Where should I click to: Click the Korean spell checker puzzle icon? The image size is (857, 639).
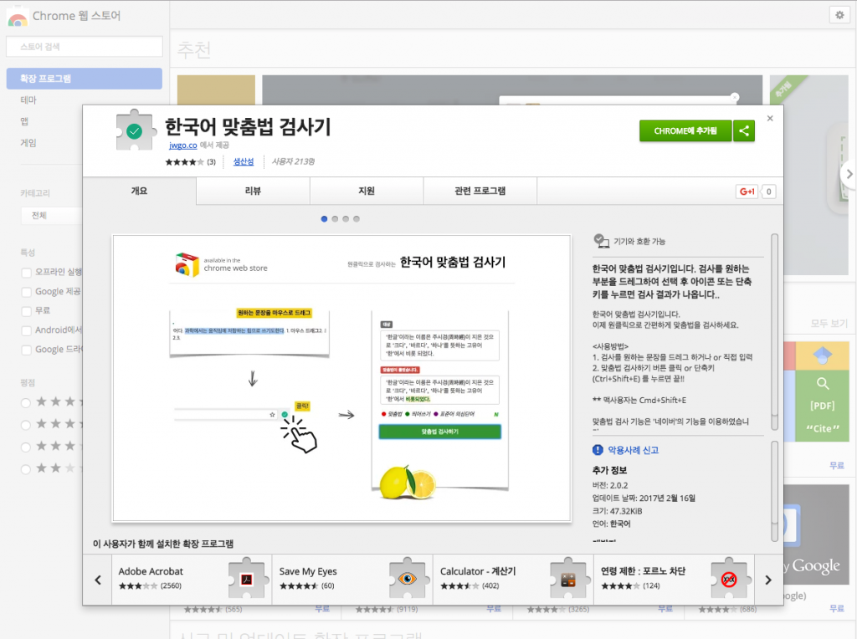coord(135,130)
